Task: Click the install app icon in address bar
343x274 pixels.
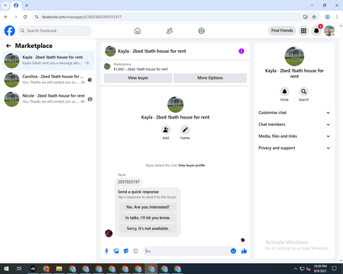Action: [305, 17]
